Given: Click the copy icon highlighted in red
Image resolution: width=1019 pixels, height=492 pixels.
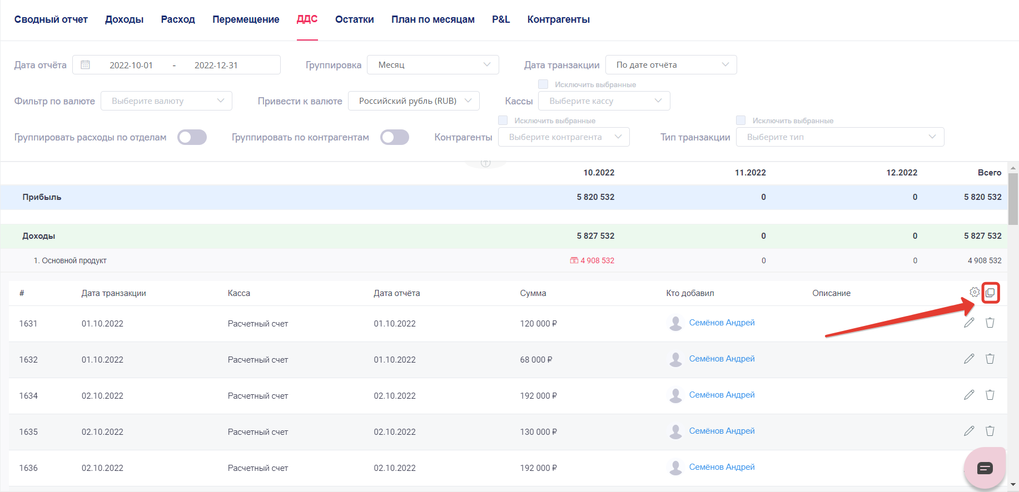Looking at the screenshot, I should tap(990, 293).
